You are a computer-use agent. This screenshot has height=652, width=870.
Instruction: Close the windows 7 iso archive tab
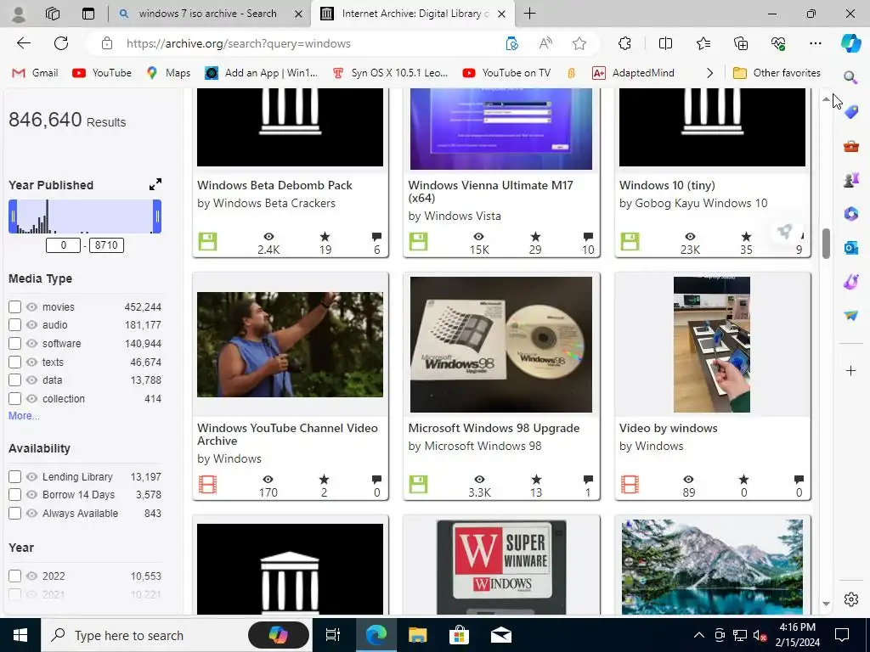[x=298, y=14]
